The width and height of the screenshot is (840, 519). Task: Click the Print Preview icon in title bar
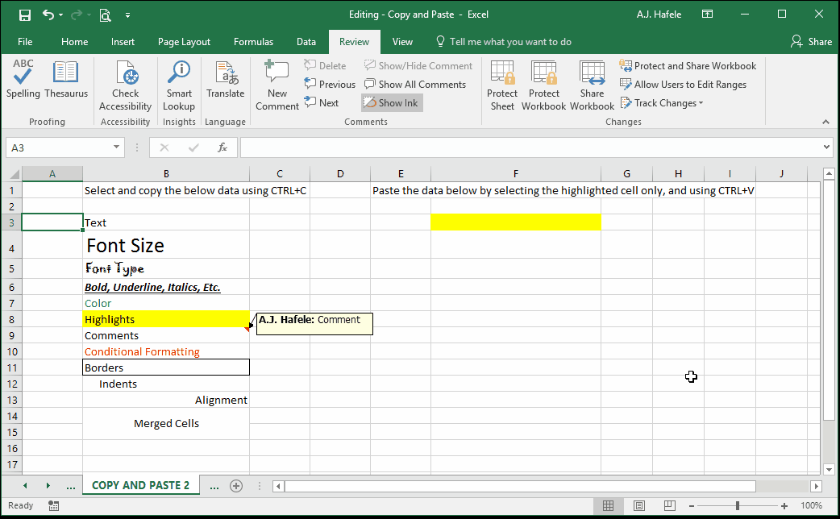[105, 15]
